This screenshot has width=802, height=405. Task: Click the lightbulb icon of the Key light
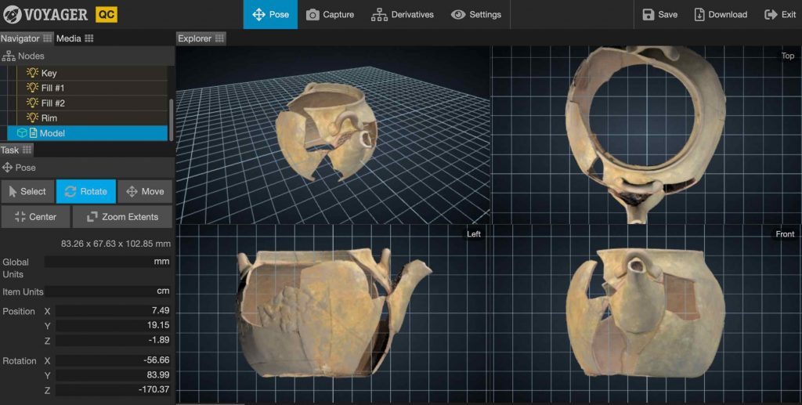(32, 73)
